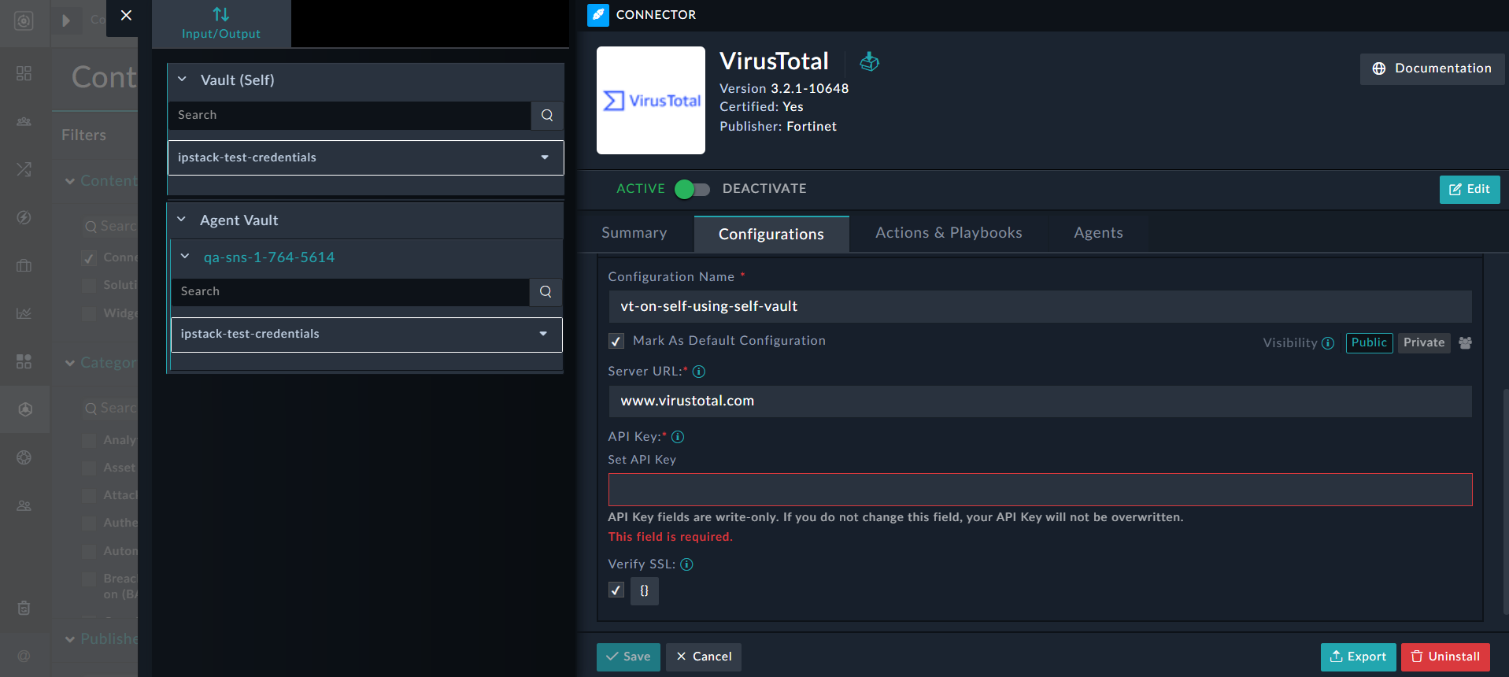Open the Input/Output tab
The height and width of the screenshot is (677, 1509).
pos(221,24)
